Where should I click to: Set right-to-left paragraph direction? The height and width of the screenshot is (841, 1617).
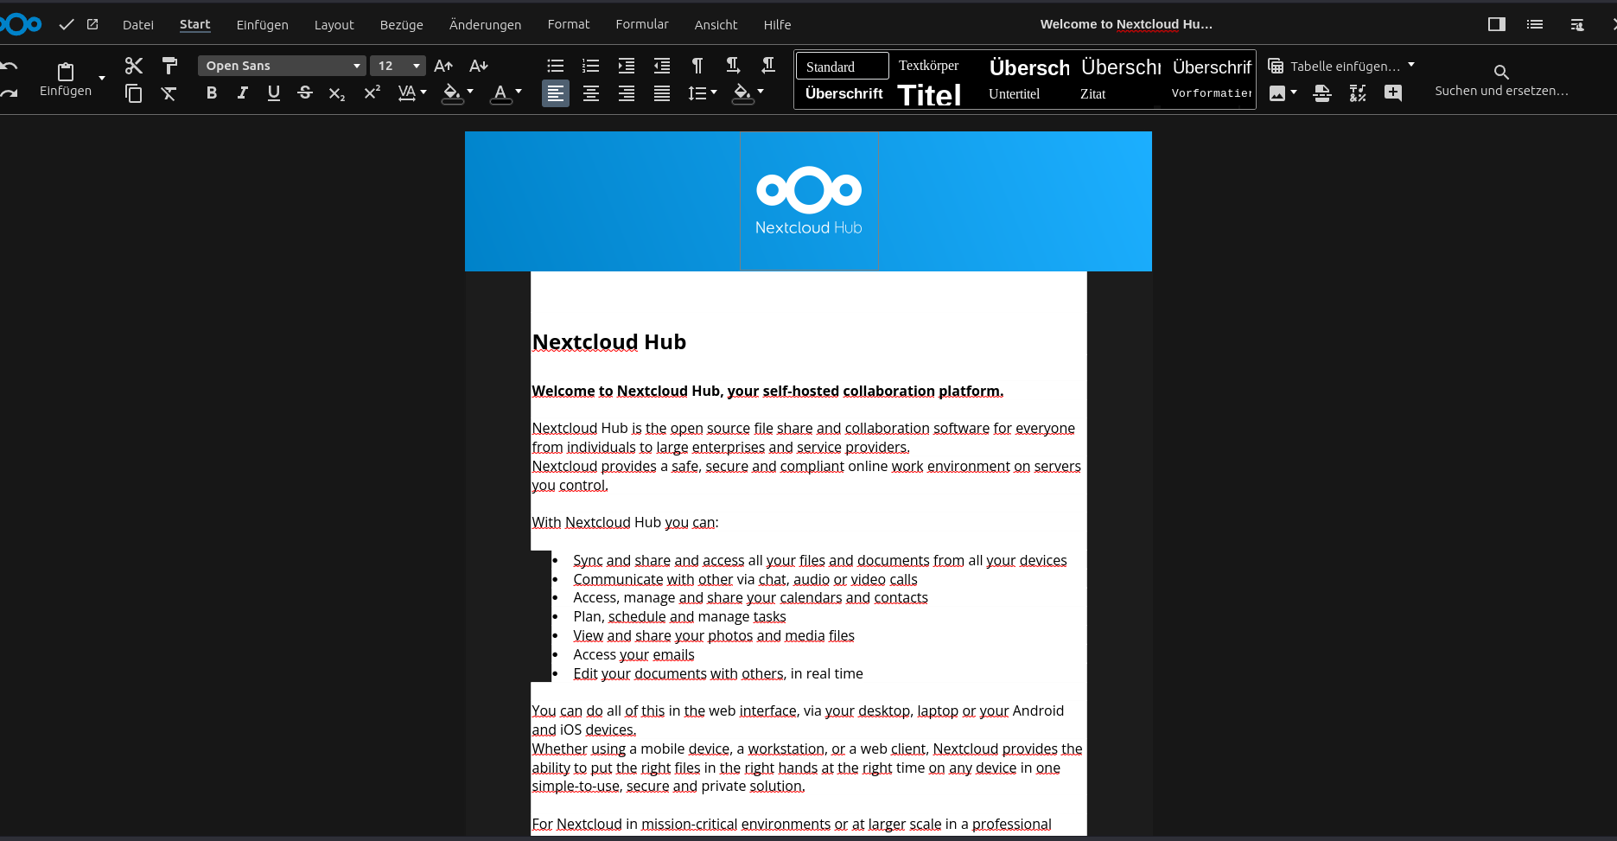point(768,66)
